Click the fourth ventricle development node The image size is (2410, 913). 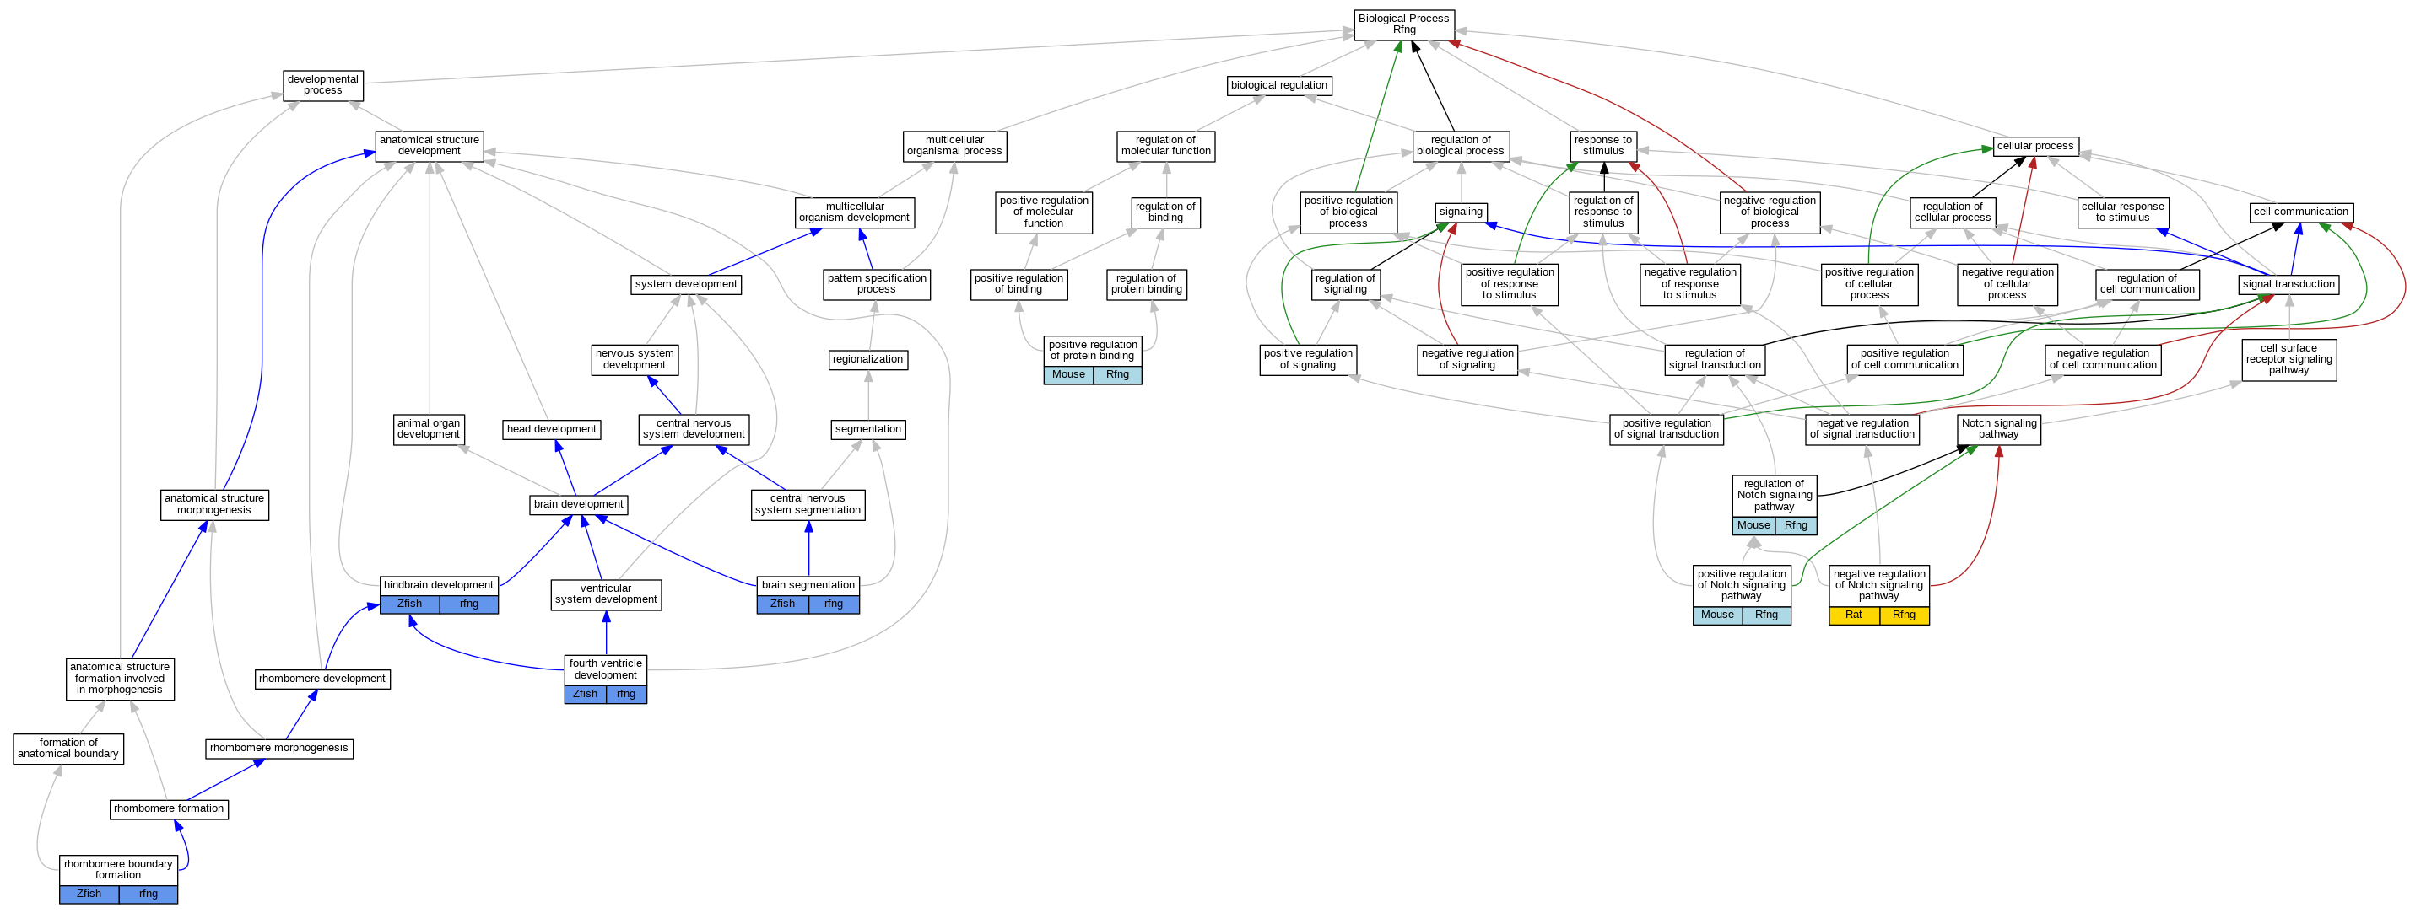(606, 670)
